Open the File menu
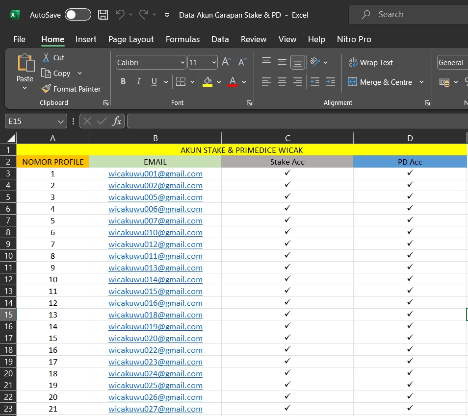468x416 pixels. [20, 39]
